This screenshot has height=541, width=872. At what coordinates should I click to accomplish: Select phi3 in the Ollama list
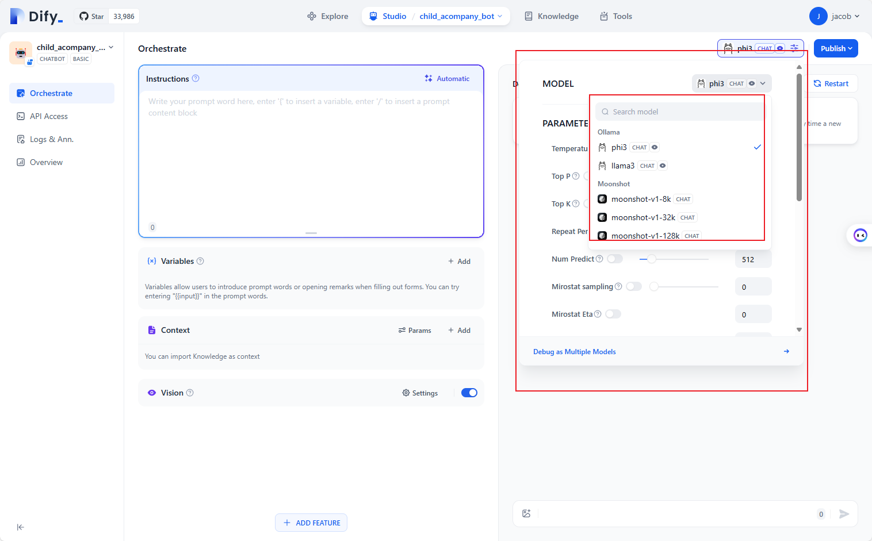pyautogui.click(x=679, y=147)
